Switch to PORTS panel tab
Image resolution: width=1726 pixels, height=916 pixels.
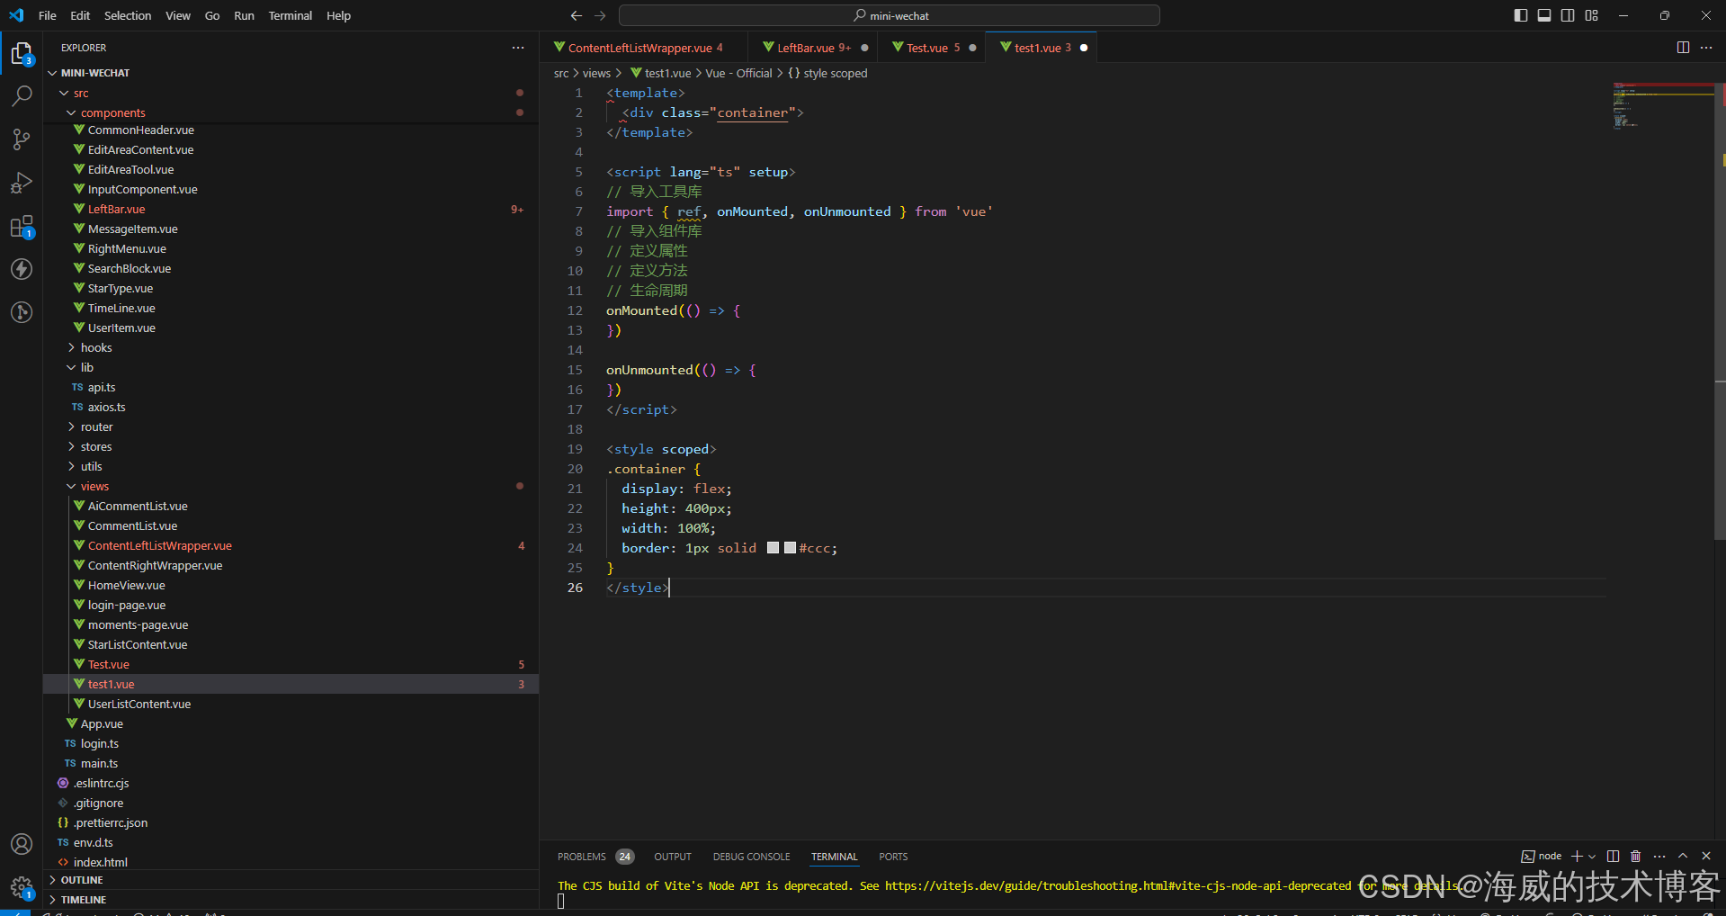point(893,857)
